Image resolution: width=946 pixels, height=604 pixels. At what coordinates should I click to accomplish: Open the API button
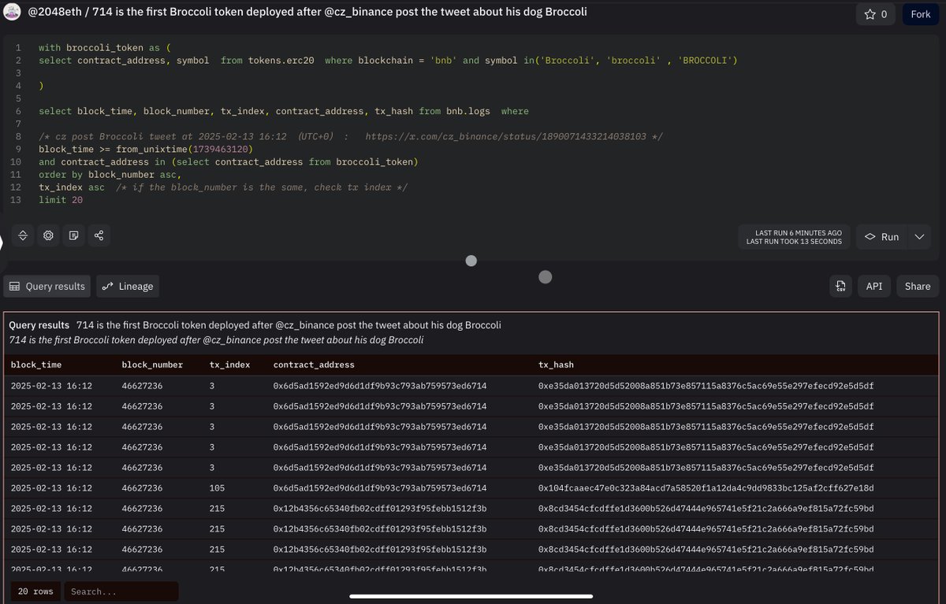874,287
